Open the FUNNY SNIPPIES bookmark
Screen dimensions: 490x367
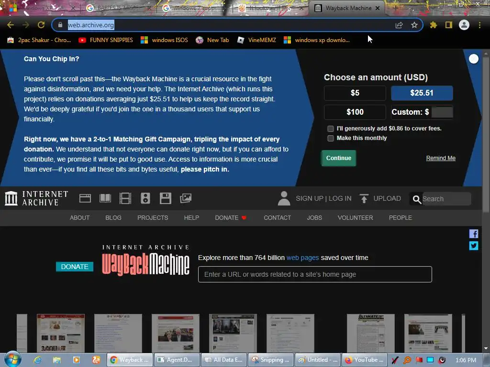(x=106, y=40)
